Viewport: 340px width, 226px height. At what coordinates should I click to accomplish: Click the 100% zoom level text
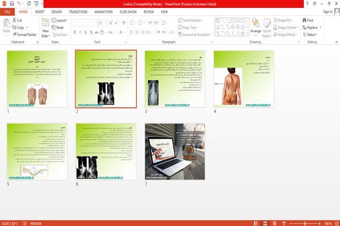328,223
